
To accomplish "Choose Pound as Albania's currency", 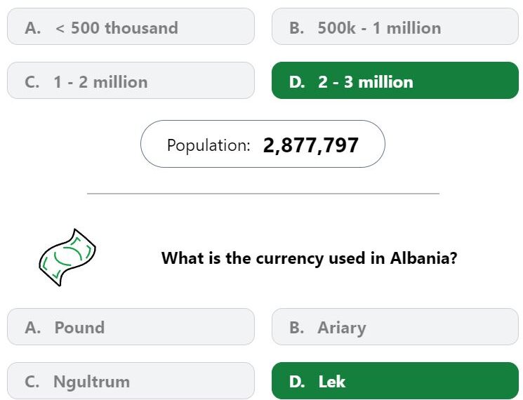I will [131, 327].
